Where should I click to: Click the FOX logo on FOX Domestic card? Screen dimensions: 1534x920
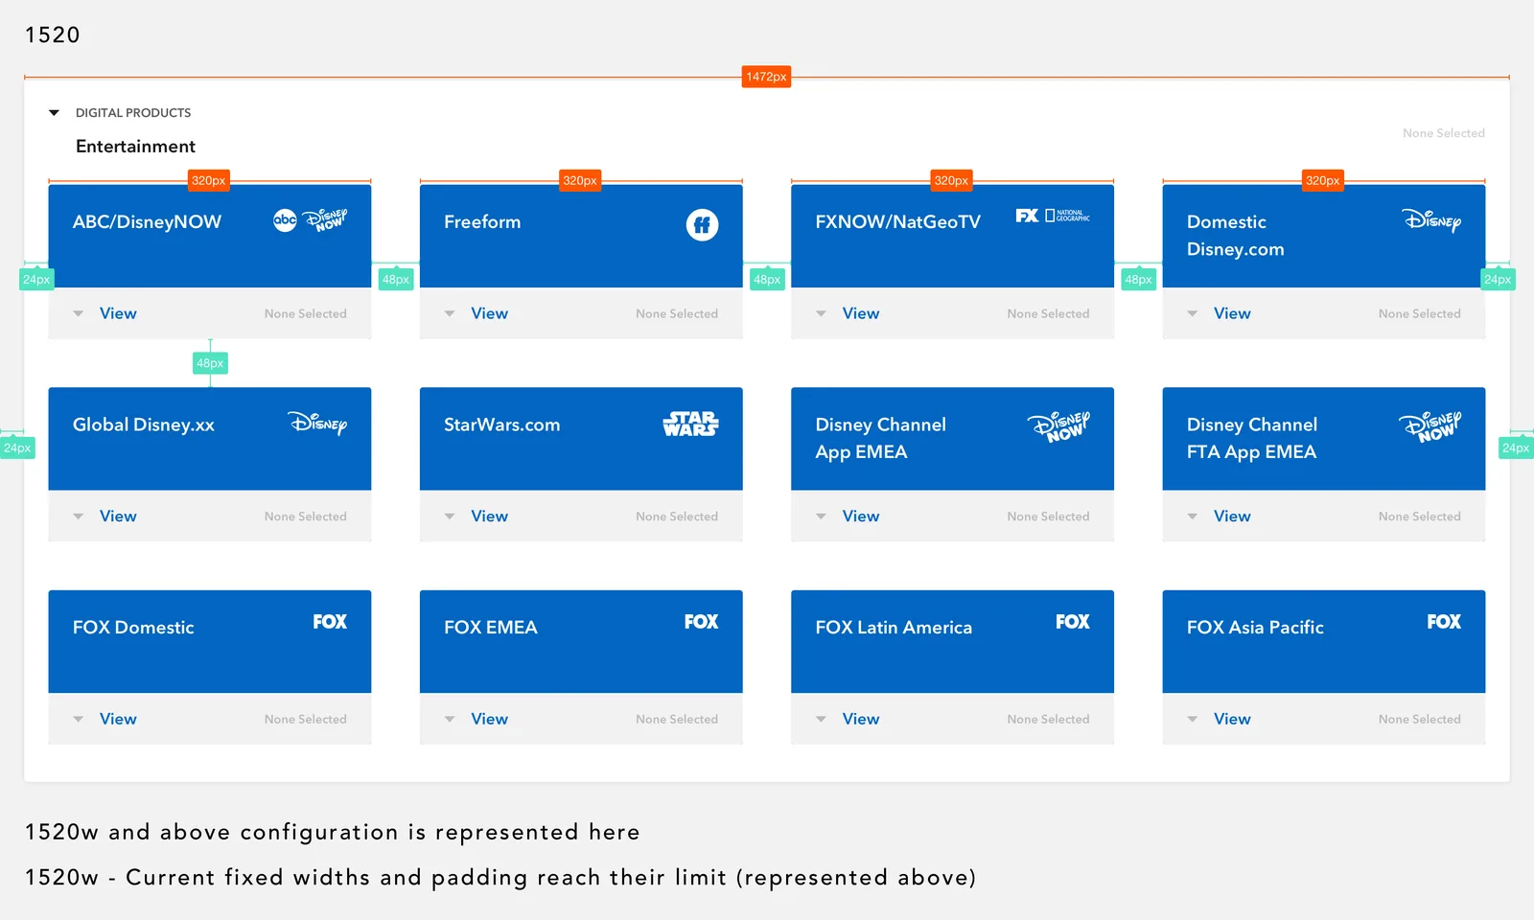330,622
